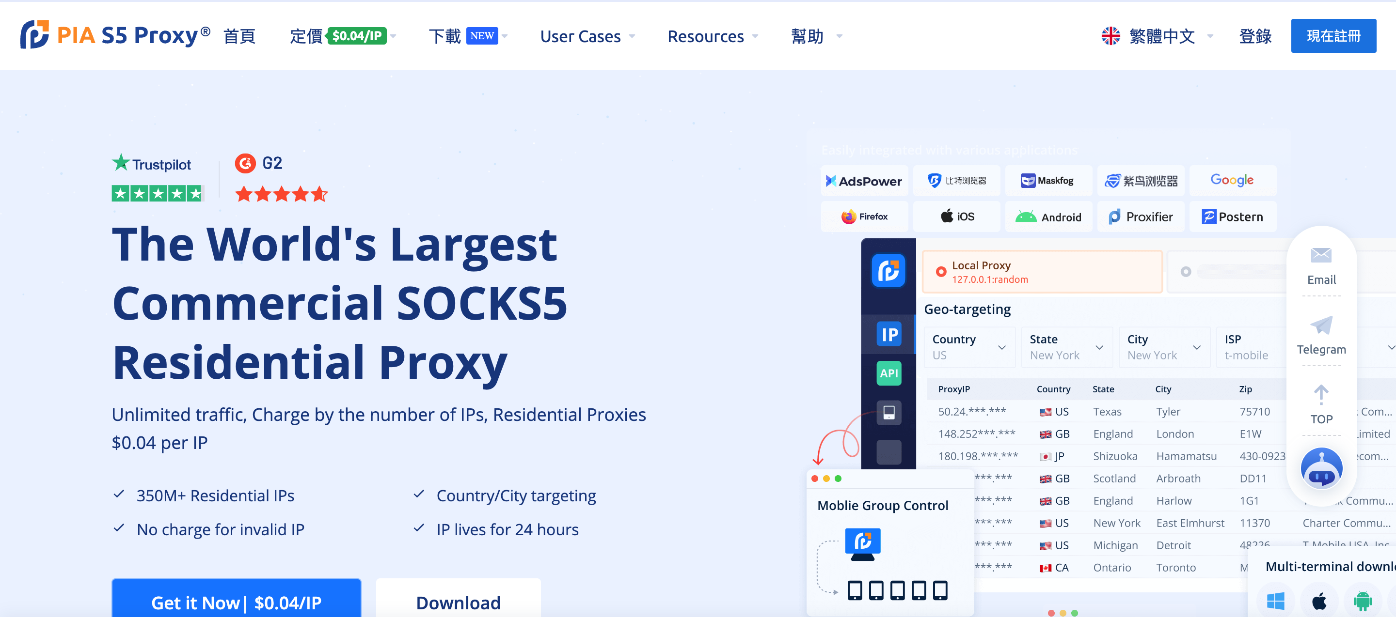Go to the 首頁 home page
The width and height of the screenshot is (1396, 619).
click(x=239, y=36)
